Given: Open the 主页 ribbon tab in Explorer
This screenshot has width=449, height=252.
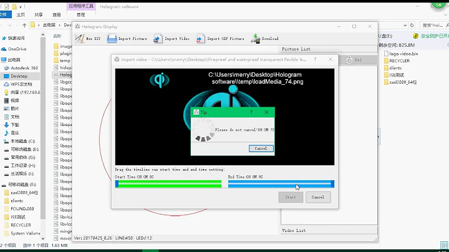Looking at the screenshot, I should point(21,14).
